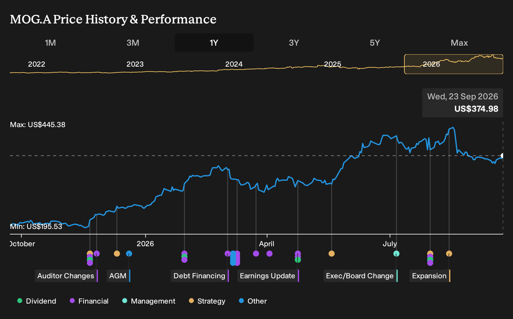The height and width of the screenshot is (319, 513).
Task: Click the Max: US$445.38 label
Action: [38, 125]
